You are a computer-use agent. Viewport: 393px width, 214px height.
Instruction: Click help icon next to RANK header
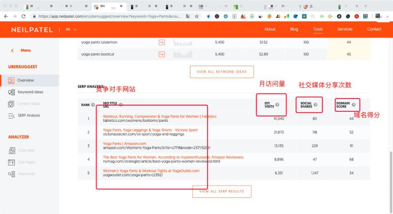coord(93,104)
